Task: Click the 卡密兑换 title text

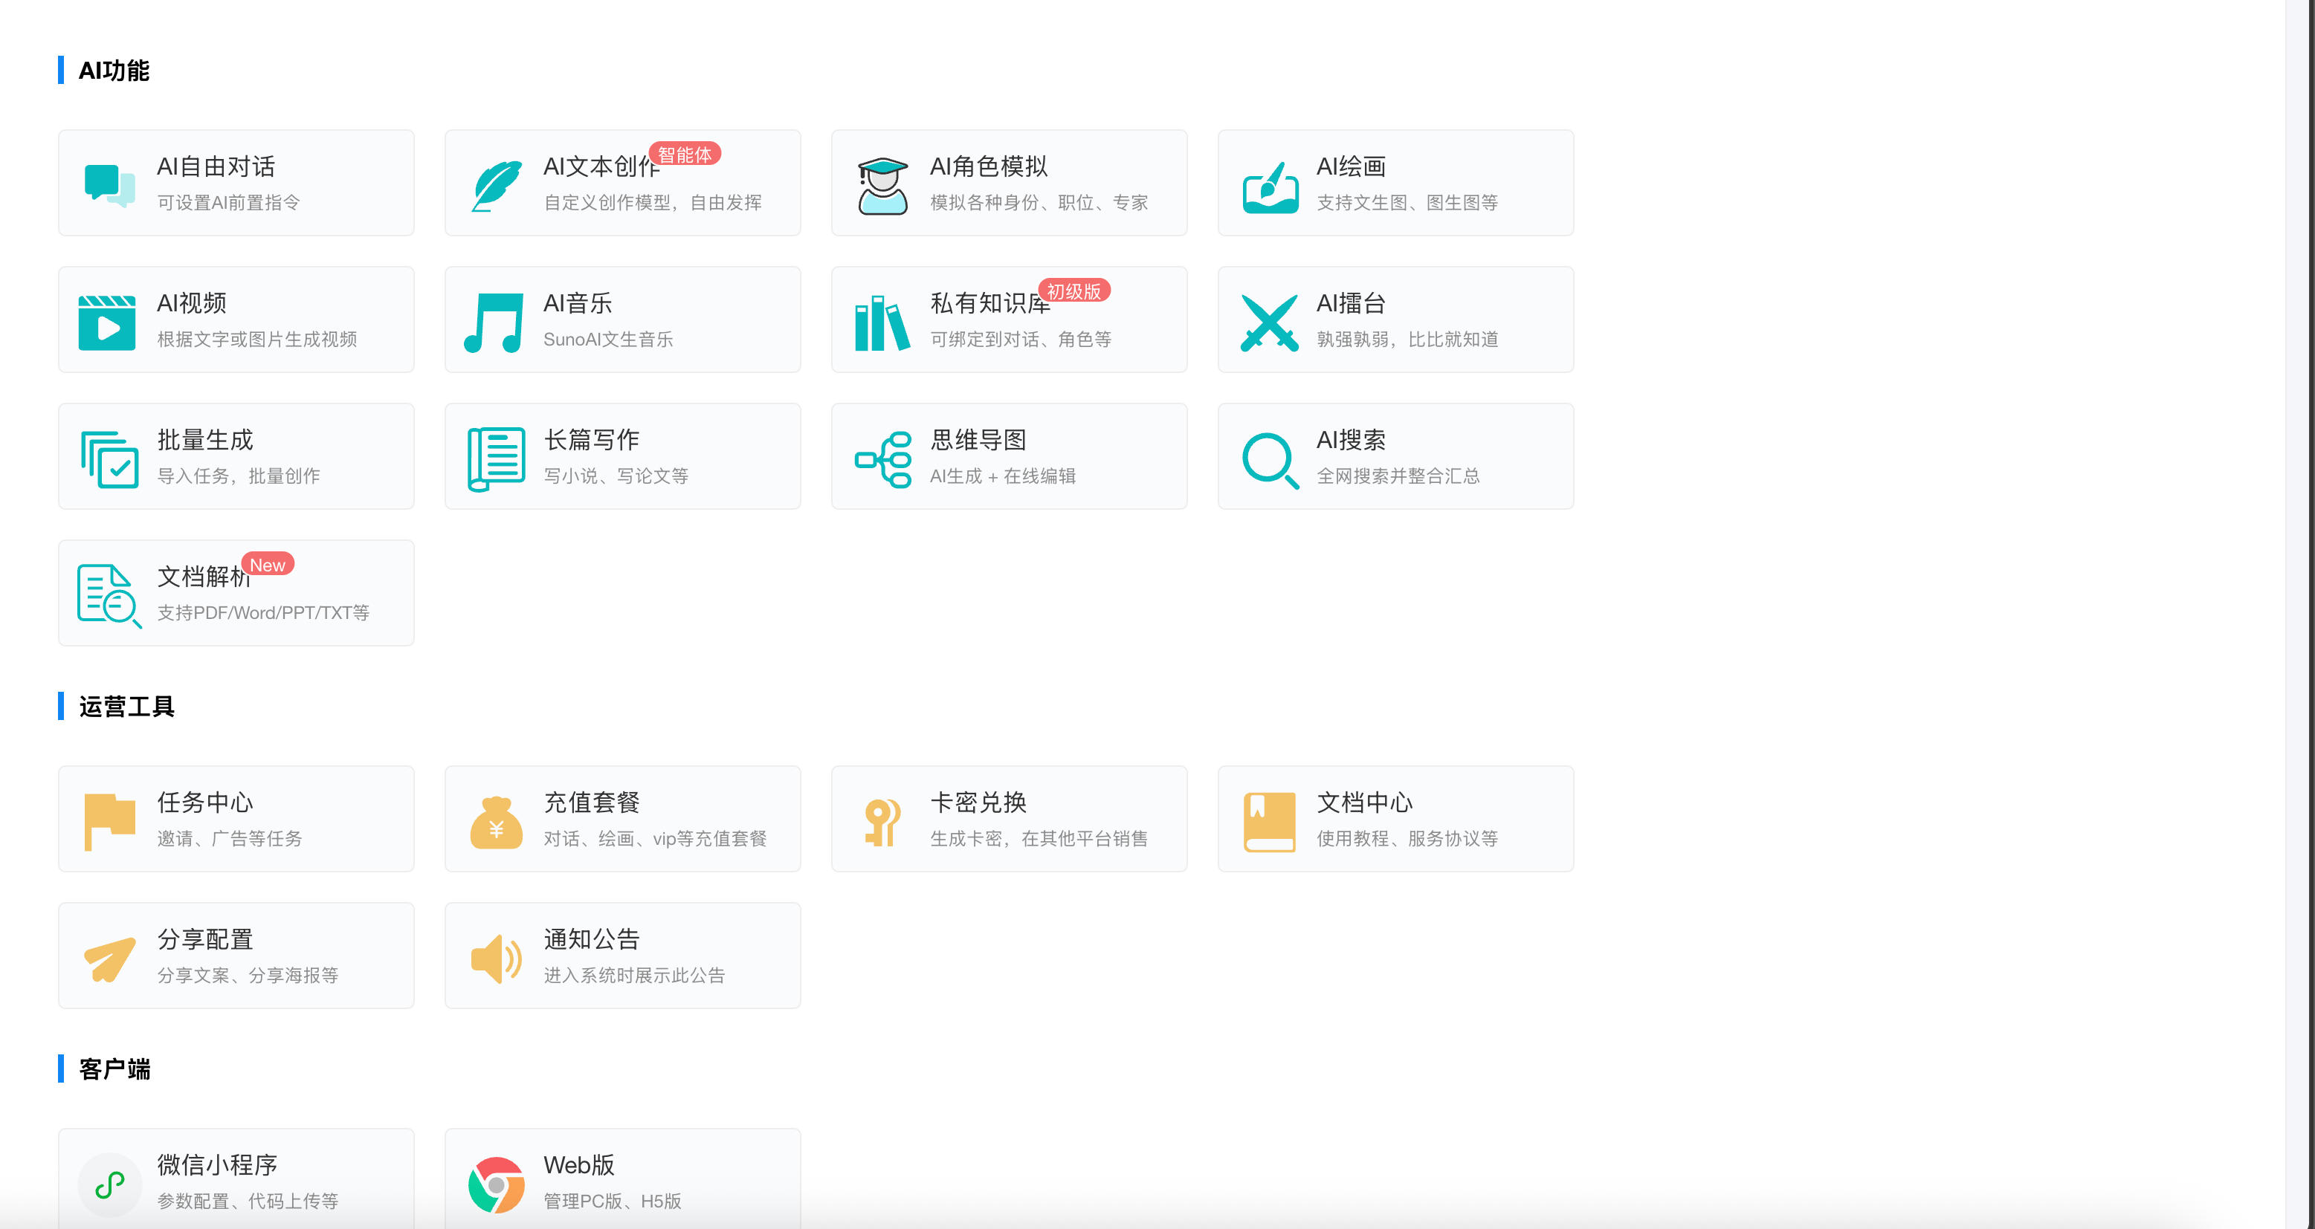Action: tap(978, 803)
